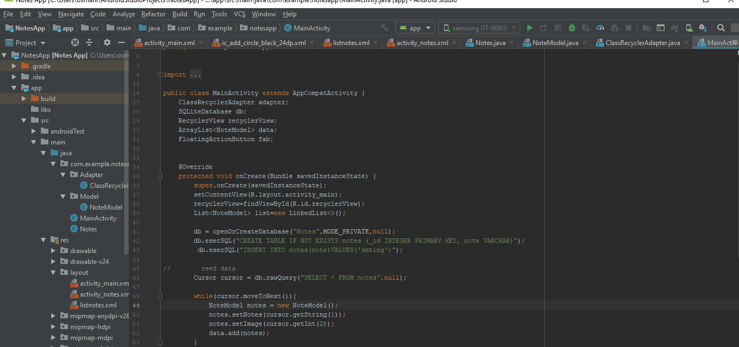
Task: Open Project panel gear settings
Action: tap(107, 42)
